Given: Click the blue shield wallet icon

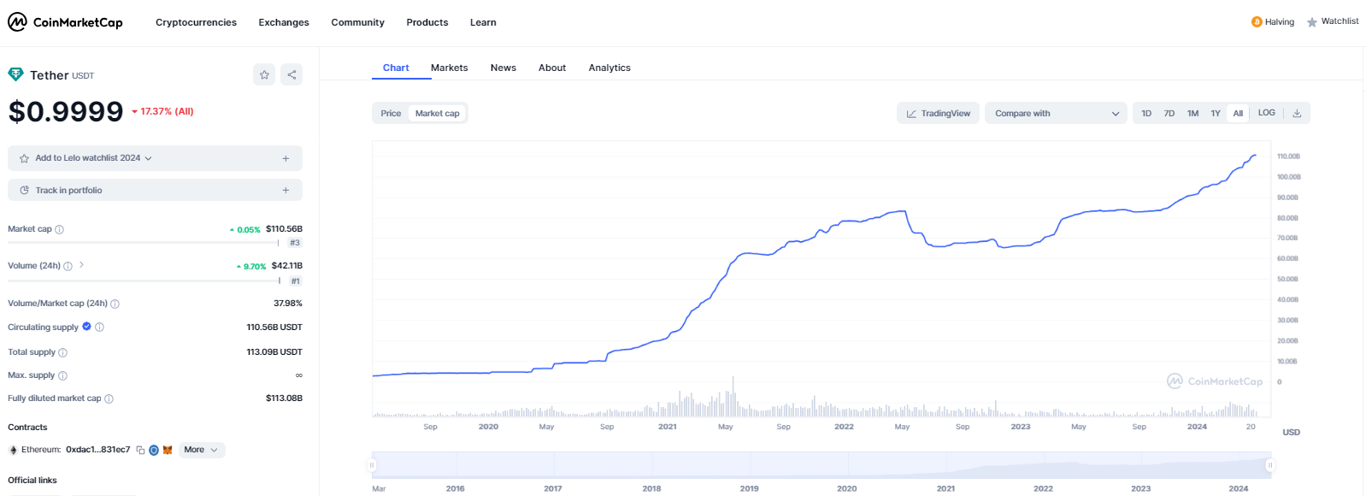Looking at the screenshot, I should [154, 450].
